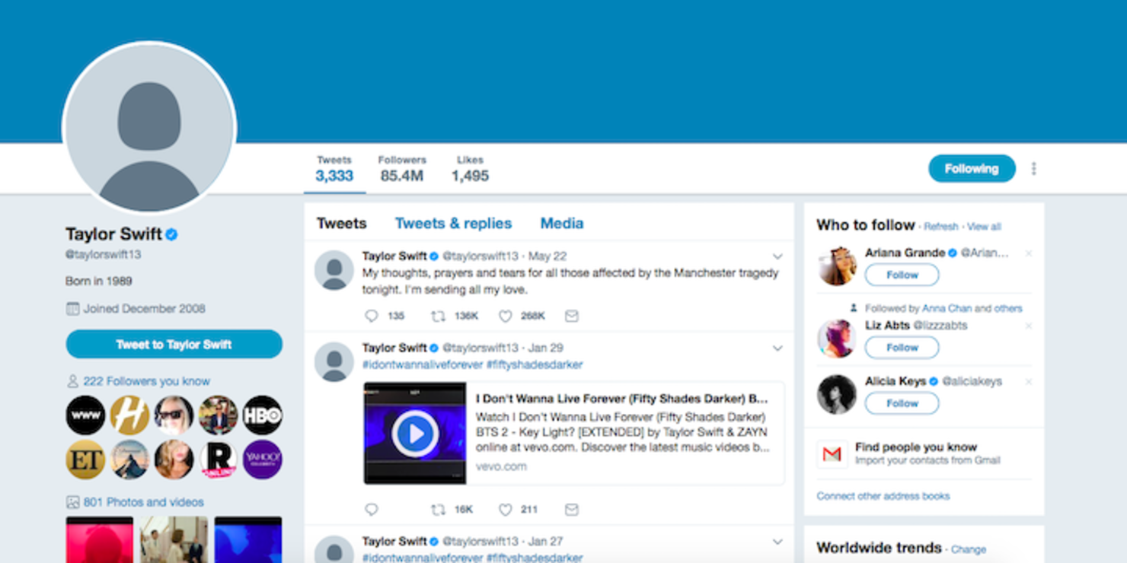Select the Tweets count tab
This screenshot has width=1127, height=563.
tap(334, 169)
